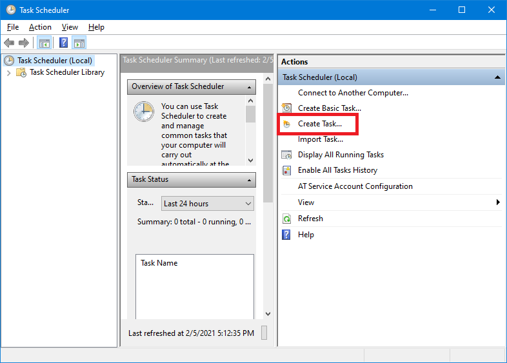The width and height of the screenshot is (507, 363).
Task: Click the Help question mark icon in Actions
Action: [286, 235]
